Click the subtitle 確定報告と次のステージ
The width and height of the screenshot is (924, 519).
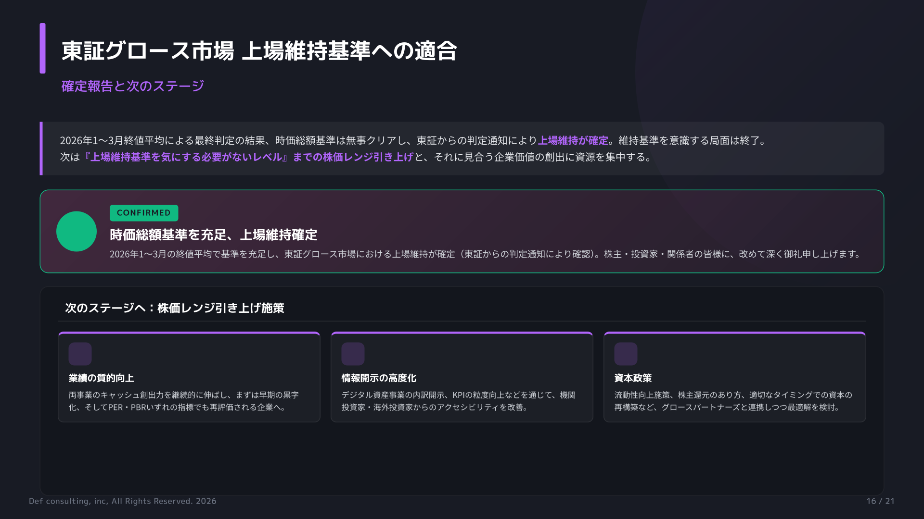(133, 86)
